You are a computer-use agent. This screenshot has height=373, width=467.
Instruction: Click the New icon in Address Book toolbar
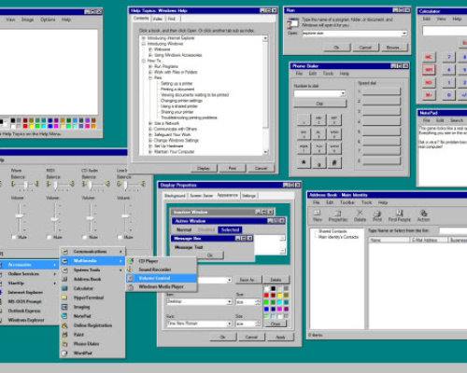[318, 215]
